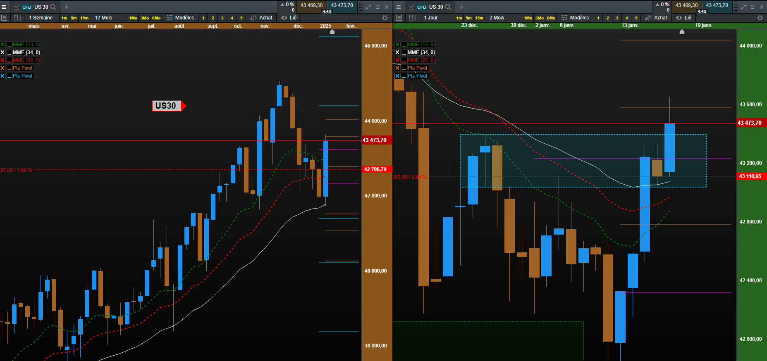The width and height of the screenshot is (767, 361).
Task: Open the list panel icon in left chart
Action: (4, 18)
